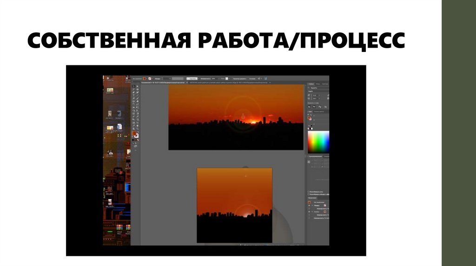Open the tab next to Character panel
The height and width of the screenshot is (266, 476).
(318, 84)
